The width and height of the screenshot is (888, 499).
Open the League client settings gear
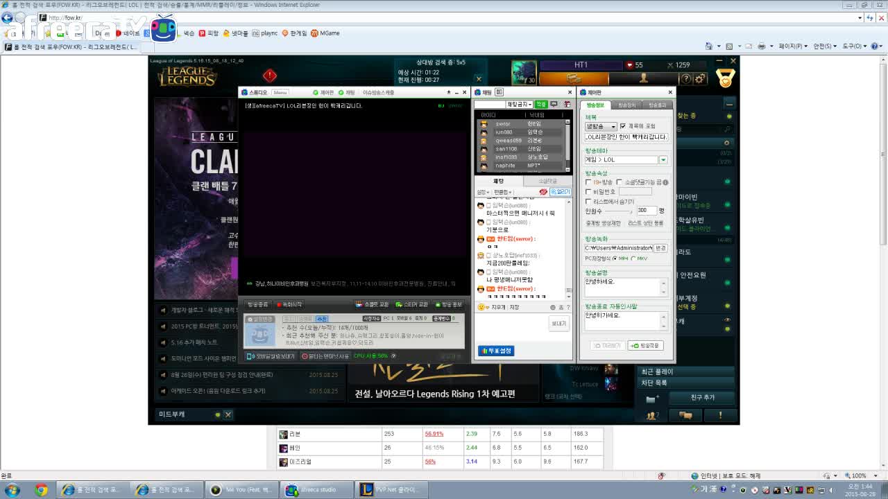[701, 79]
